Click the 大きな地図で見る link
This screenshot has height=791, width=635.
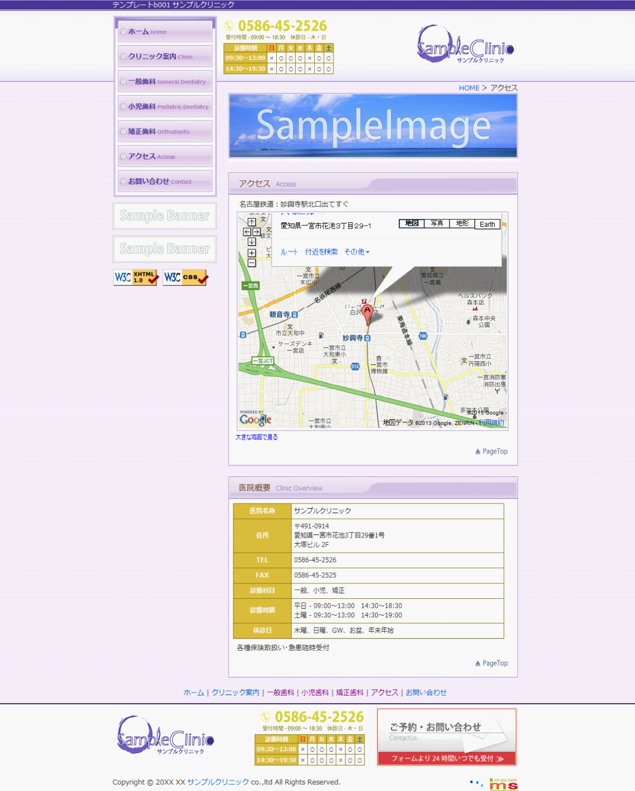pyautogui.click(x=257, y=437)
